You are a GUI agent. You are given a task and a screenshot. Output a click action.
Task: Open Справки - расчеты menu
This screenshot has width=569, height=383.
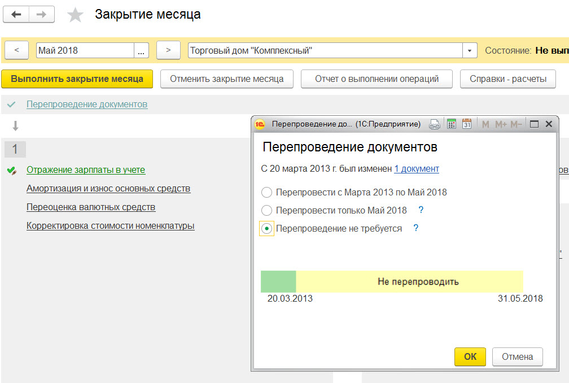[507, 79]
